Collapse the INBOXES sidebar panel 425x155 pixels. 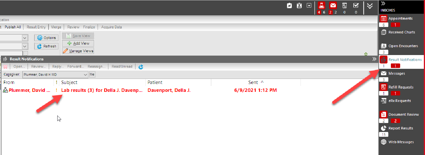pyautogui.click(x=383, y=3)
